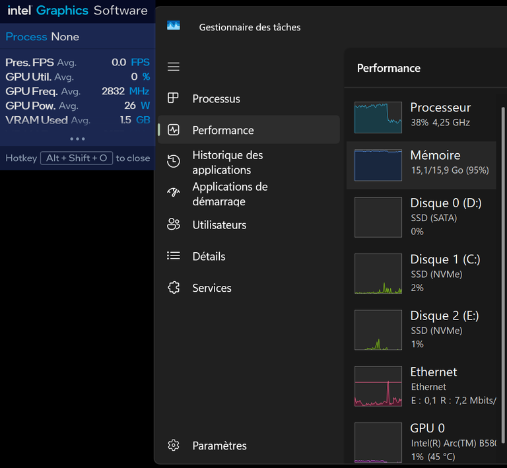Image resolution: width=507 pixels, height=468 pixels.
Task: Select the Performance navigation item
Action: 249,129
